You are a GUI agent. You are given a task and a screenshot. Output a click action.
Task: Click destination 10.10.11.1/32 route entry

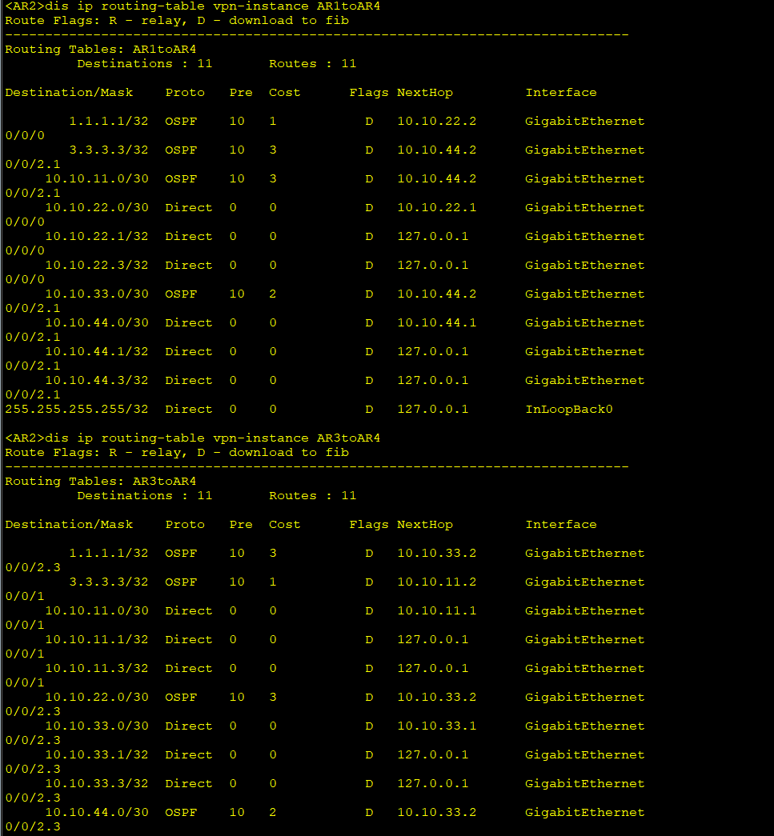click(x=97, y=640)
